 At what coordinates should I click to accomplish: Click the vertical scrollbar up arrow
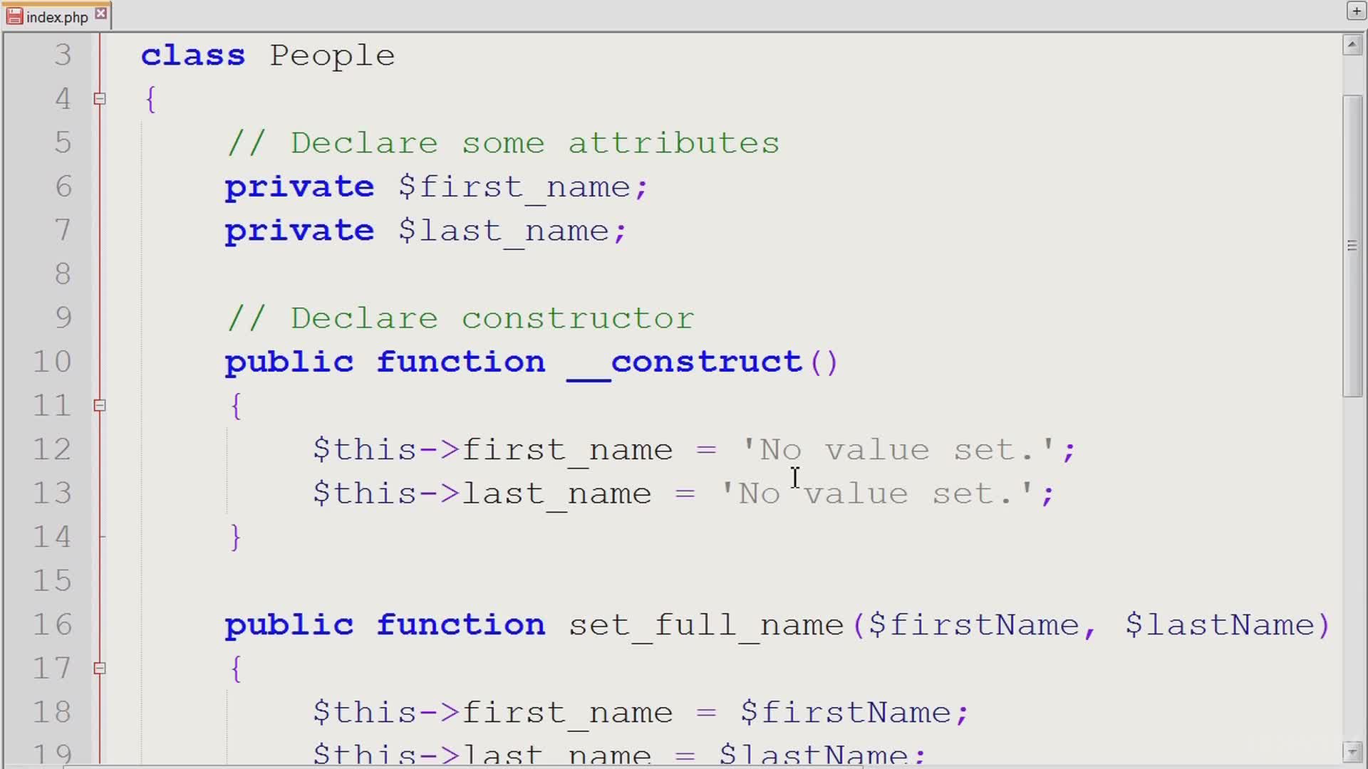click(x=1352, y=46)
